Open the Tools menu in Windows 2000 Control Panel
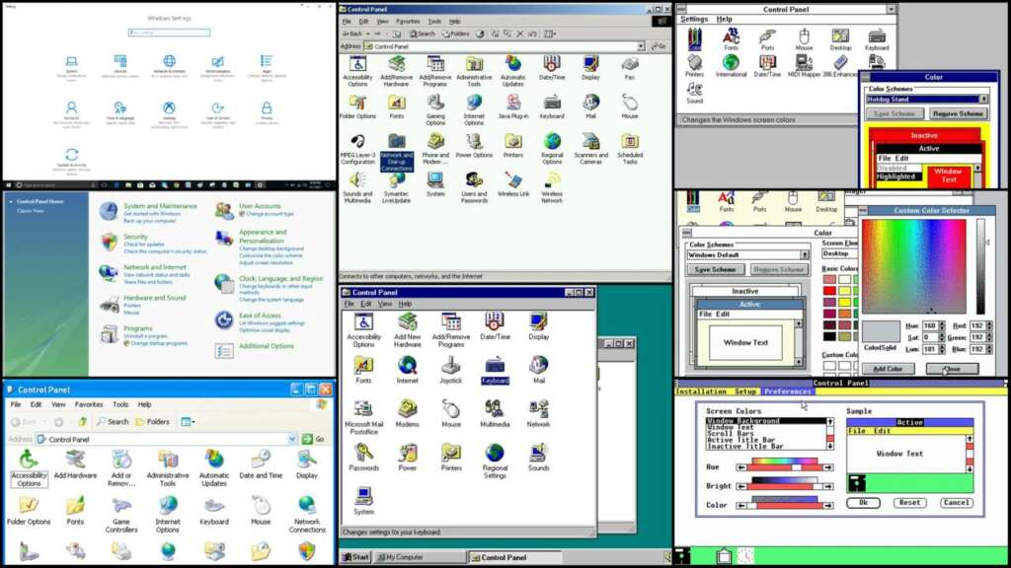 [x=434, y=22]
